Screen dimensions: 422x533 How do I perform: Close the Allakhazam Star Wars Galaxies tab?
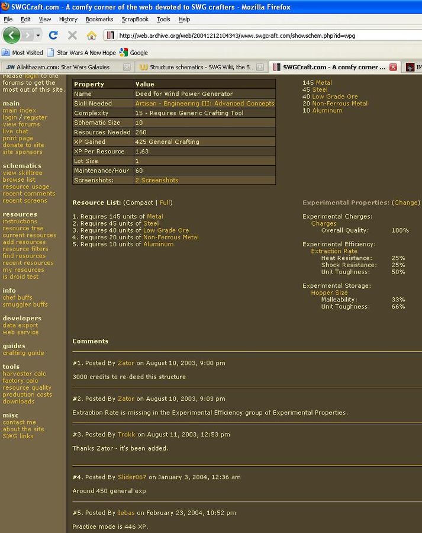126,68
